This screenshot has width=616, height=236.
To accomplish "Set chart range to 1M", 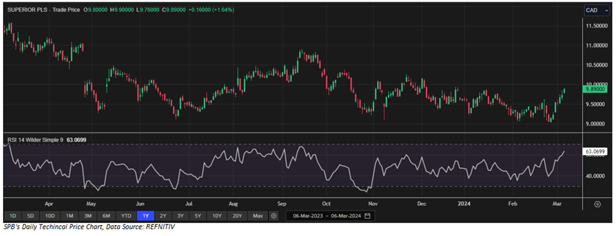I will [x=69, y=216].
